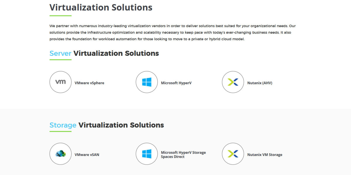
Task: Click green underline beneath the main page title
Action: [x=61, y=15]
